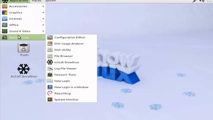Viewport: 213px width, 120px height.
Task: Open the System menu in the top panel
Action: coord(51,1)
